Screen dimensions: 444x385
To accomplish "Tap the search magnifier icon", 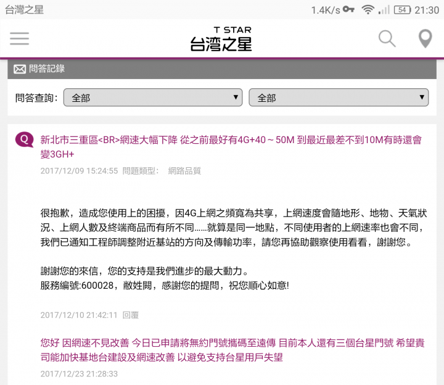I will [x=387, y=38].
